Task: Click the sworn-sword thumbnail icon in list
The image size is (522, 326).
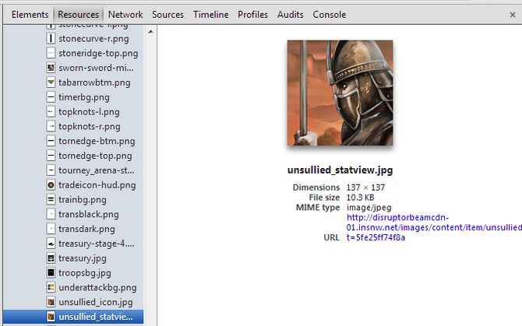Action: [51, 68]
